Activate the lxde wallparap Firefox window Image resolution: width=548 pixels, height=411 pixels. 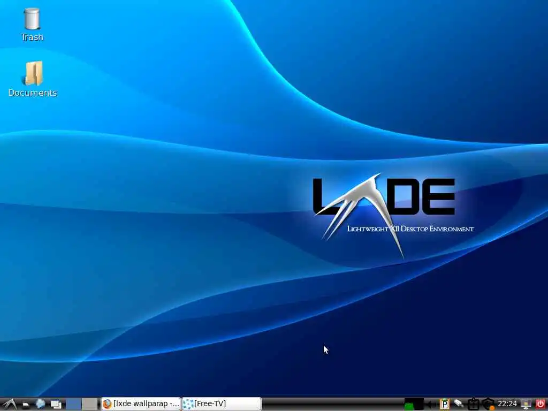141,404
